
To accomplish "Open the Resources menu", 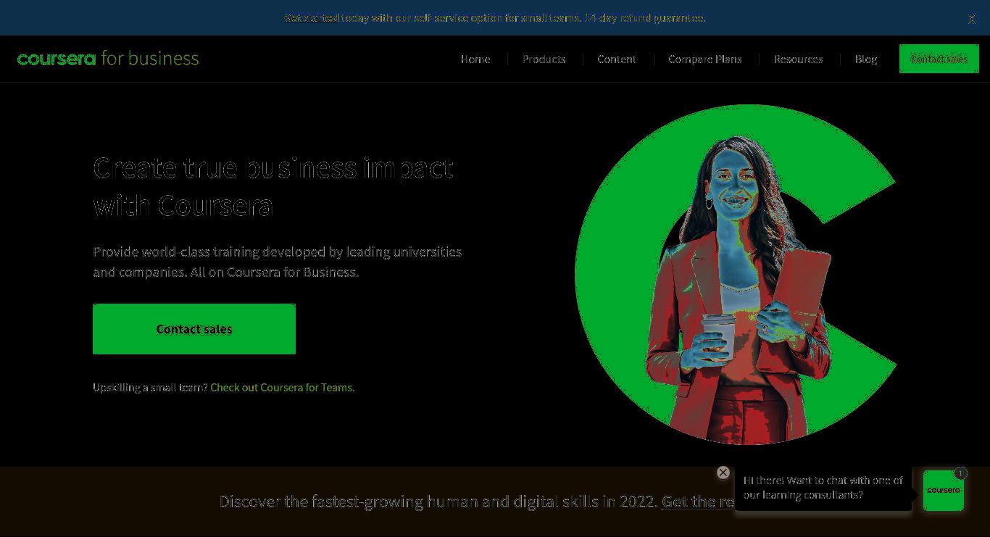I will click(798, 59).
